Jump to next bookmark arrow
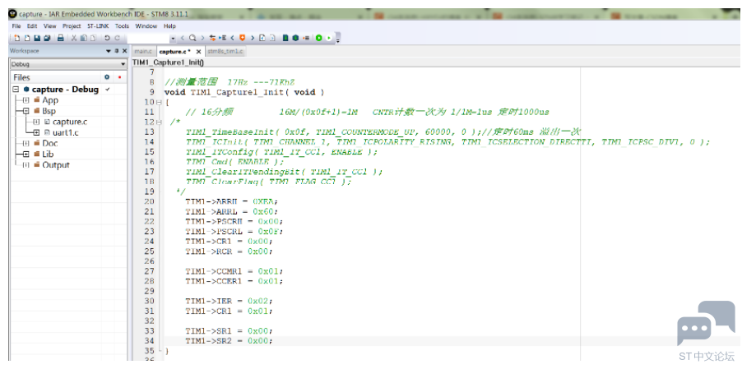 (x=253, y=38)
